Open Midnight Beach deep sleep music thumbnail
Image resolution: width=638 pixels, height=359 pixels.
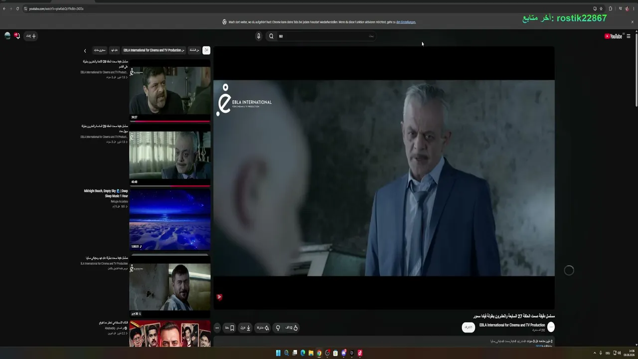(x=170, y=219)
